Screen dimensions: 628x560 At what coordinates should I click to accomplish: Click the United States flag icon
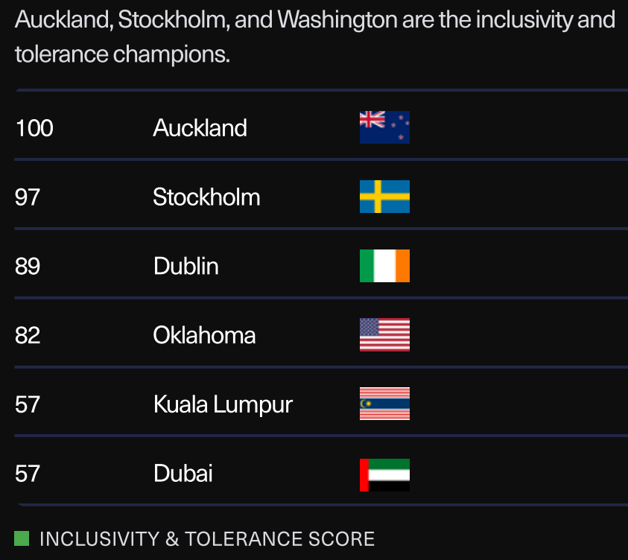(x=384, y=335)
